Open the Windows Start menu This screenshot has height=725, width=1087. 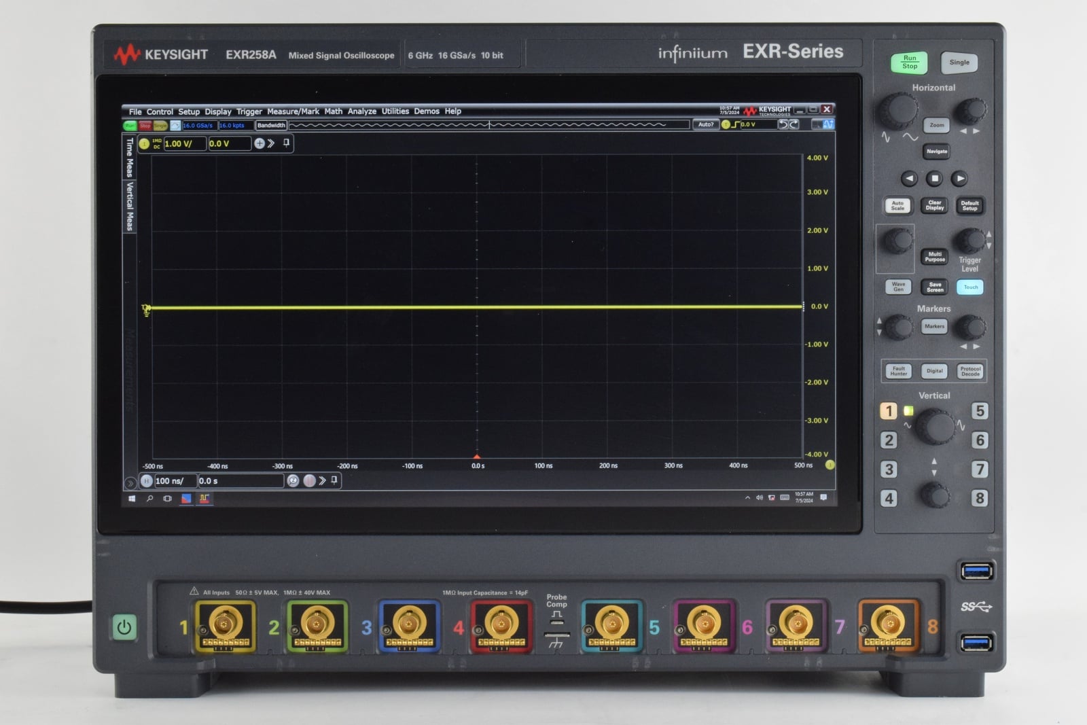coord(132,498)
